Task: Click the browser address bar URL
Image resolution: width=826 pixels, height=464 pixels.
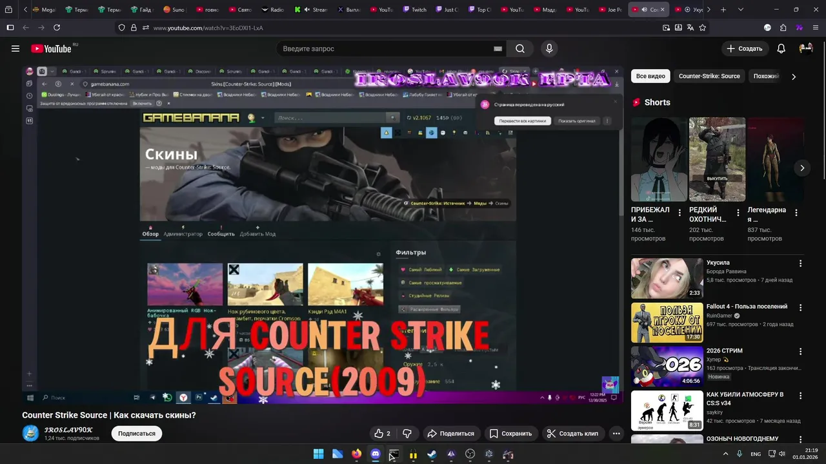Action: [208, 28]
